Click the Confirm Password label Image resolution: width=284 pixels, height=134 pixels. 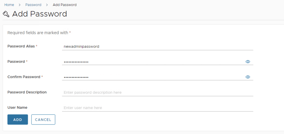[x=24, y=77]
